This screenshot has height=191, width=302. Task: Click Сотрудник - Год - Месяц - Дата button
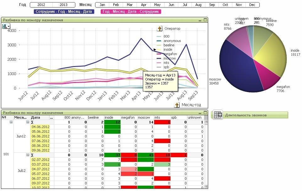(x=64, y=12)
